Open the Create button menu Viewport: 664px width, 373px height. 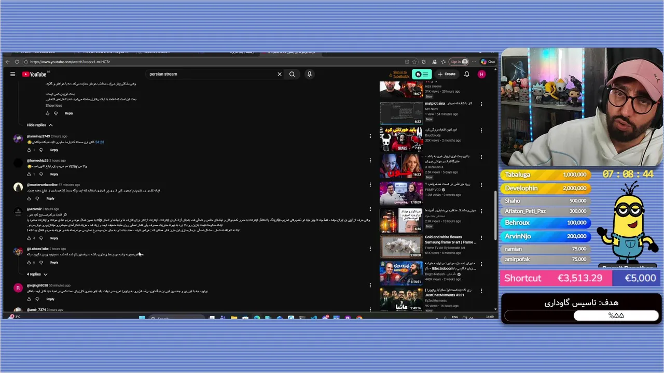446,74
